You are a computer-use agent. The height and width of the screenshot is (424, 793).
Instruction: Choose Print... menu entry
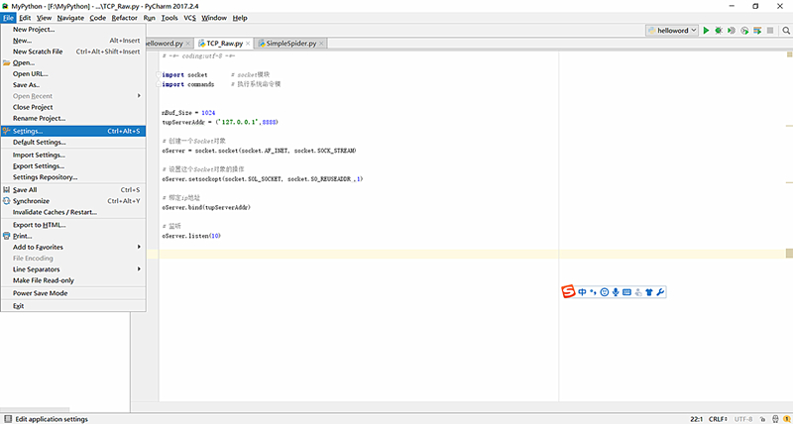click(73, 236)
